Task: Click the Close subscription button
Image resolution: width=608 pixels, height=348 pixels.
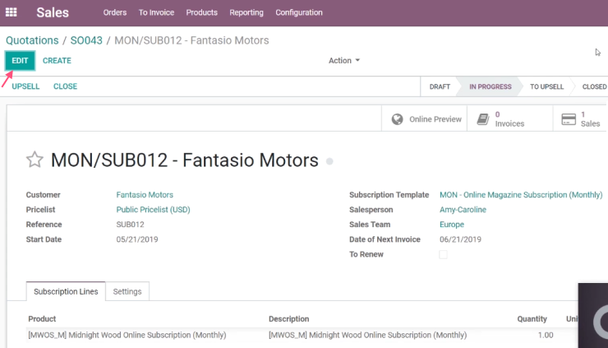Action: click(65, 86)
